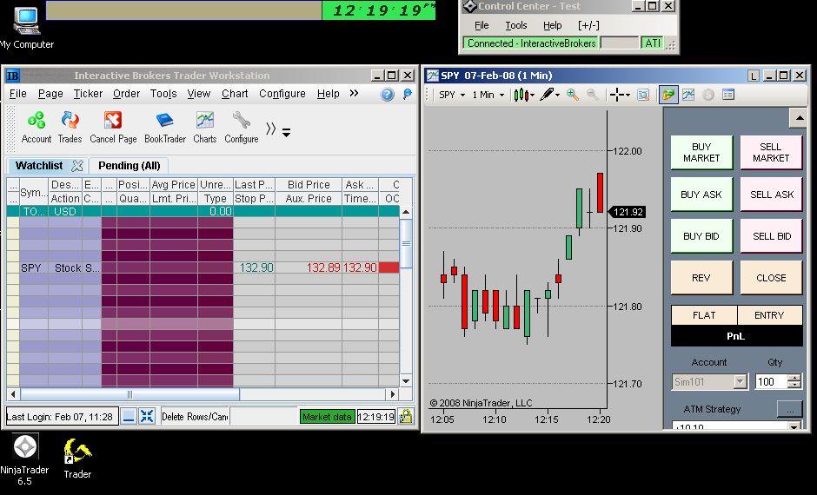Click the SPY last price 132.90 cell
Image resolution: width=817 pixels, height=495 pixels.
coord(255,267)
